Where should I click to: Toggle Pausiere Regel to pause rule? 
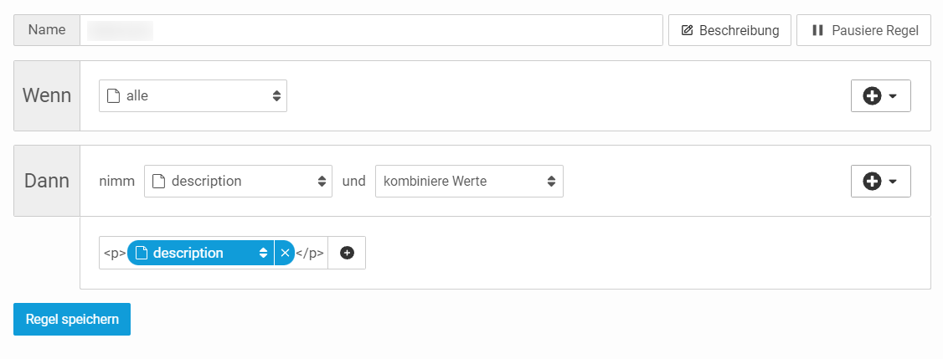point(864,30)
